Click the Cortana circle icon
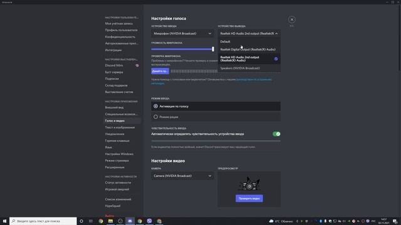Image resolution: width=401 pixels, height=225 pixels. coord(81,221)
